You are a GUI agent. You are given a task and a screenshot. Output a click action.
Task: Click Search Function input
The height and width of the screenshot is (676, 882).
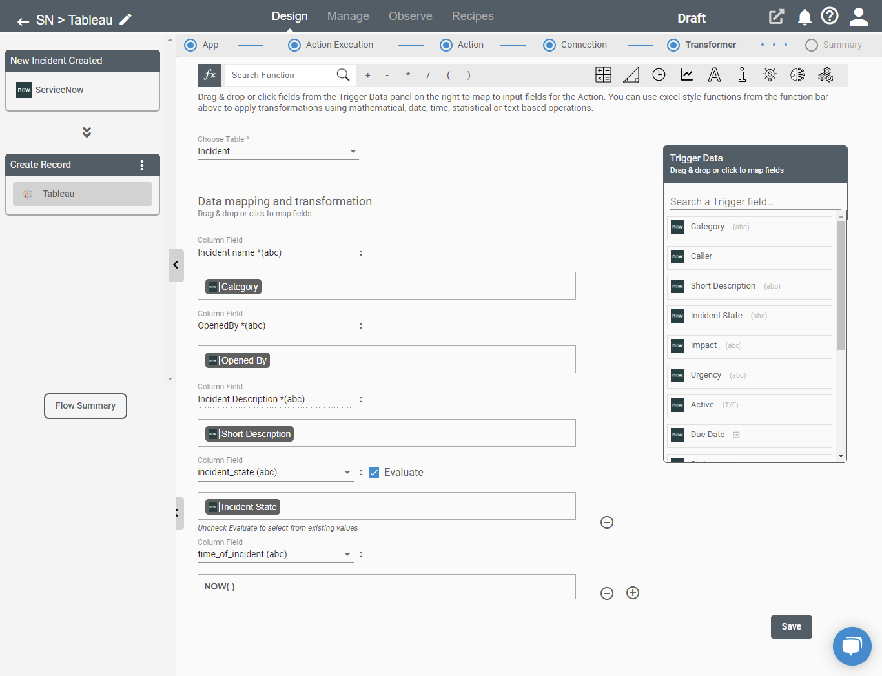[x=281, y=76]
